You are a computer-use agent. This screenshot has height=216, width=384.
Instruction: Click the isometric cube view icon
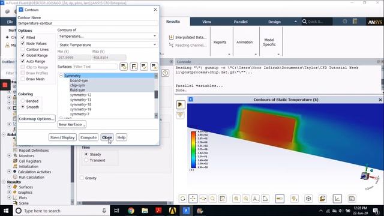(x=308, y=199)
